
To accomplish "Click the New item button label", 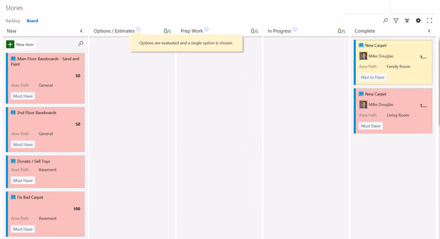I will (x=25, y=45).
